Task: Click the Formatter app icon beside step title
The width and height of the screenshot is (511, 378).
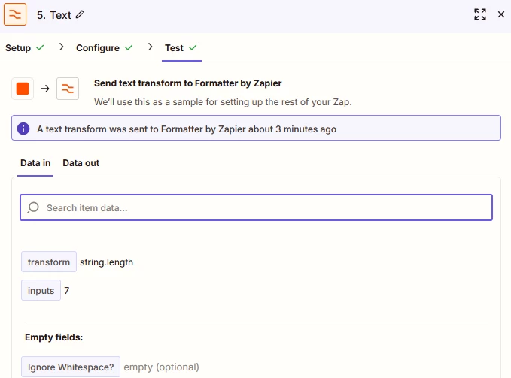Action: point(15,14)
